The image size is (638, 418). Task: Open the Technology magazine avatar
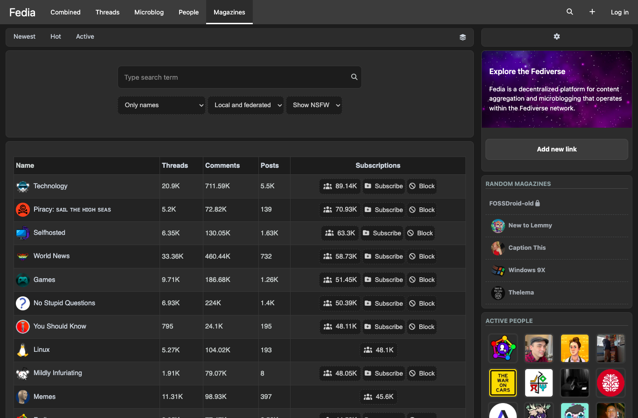[23, 186]
